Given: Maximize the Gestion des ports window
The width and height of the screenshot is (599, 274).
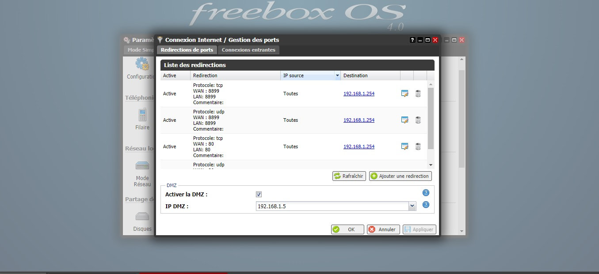Looking at the screenshot, I should pyautogui.click(x=427, y=40).
